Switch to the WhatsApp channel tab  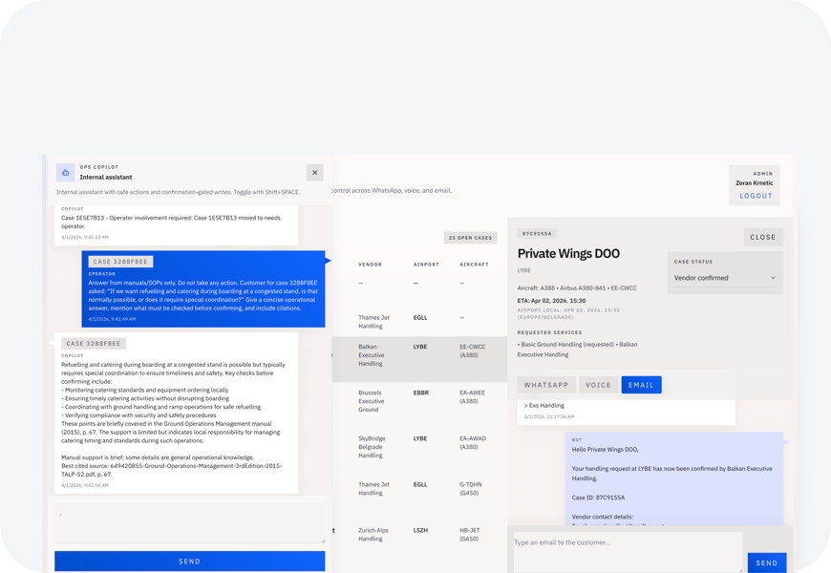[x=546, y=385]
